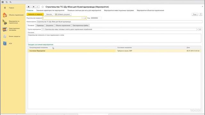Click the hamburger icon beside Главное
The width and height of the screenshot is (205, 115).
[5, 8]
